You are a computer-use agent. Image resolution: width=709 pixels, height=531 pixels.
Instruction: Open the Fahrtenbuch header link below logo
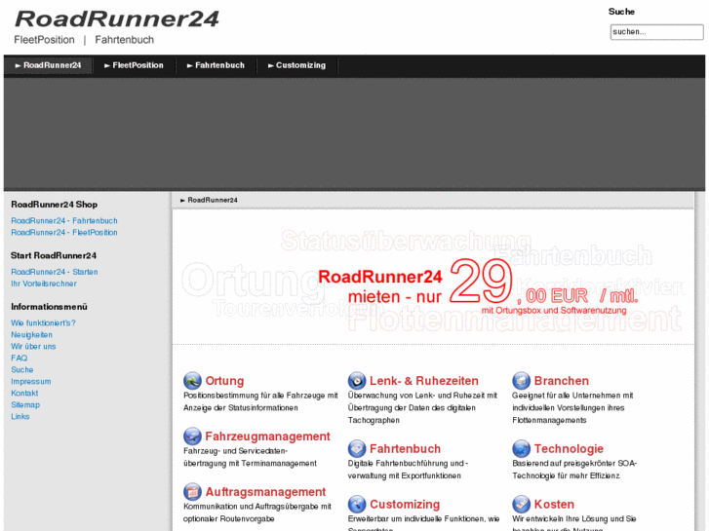coord(125,40)
